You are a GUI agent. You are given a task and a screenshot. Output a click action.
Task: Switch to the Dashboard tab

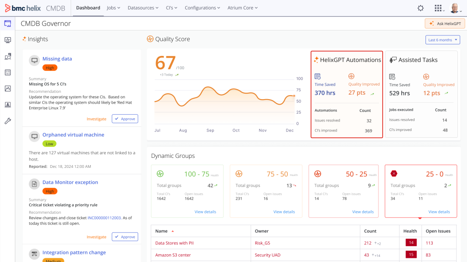pos(88,8)
